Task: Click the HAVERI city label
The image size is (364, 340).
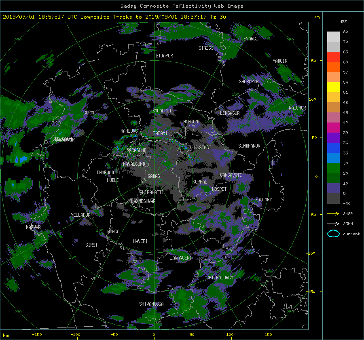Action: [x=140, y=241]
